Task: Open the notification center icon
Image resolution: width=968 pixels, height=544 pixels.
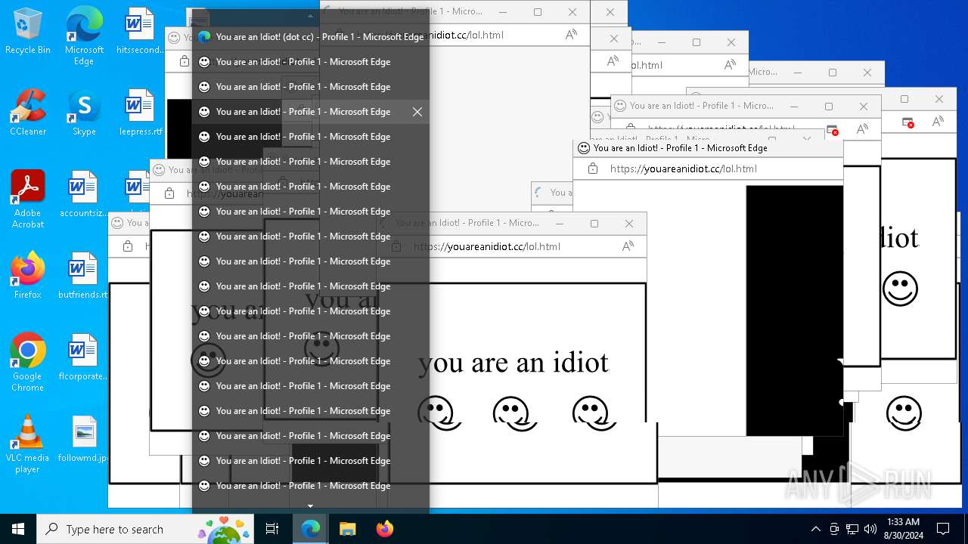Action: (943, 529)
